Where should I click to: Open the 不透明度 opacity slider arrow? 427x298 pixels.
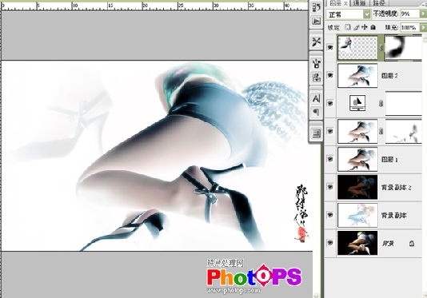(424, 14)
